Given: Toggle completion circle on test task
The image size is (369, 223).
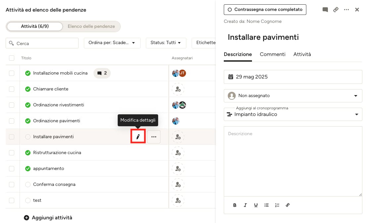Looking at the screenshot, I should 28,200.
